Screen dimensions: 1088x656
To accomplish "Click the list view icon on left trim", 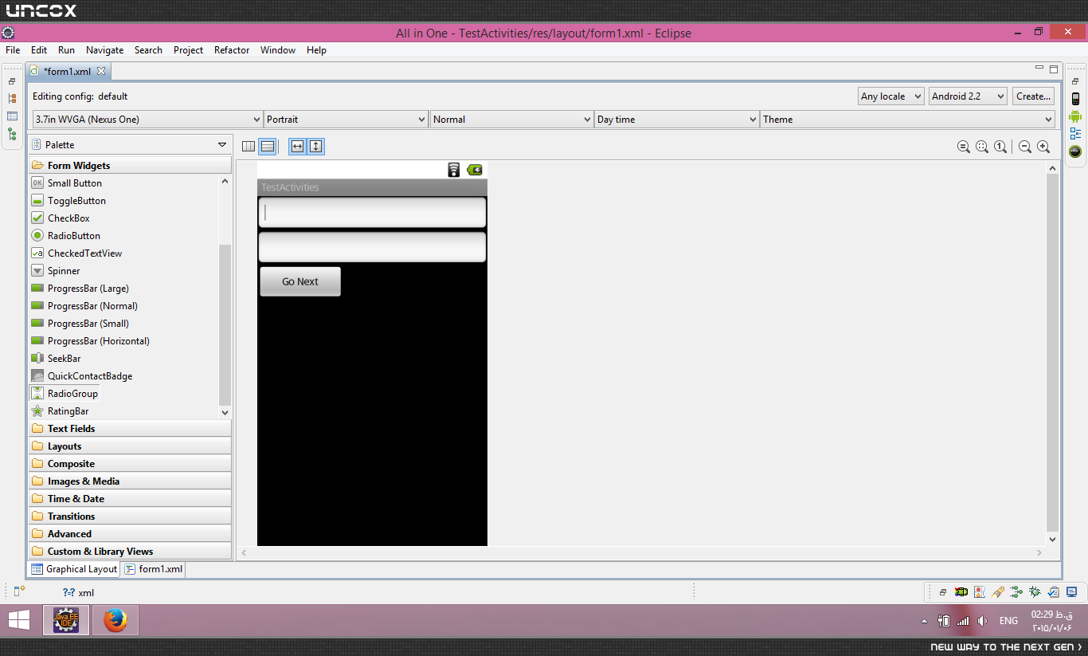I will [x=12, y=116].
